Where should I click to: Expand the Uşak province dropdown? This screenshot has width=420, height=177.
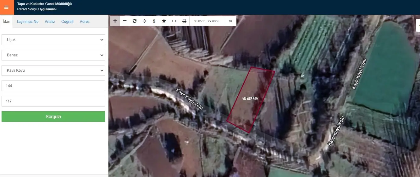(x=53, y=40)
